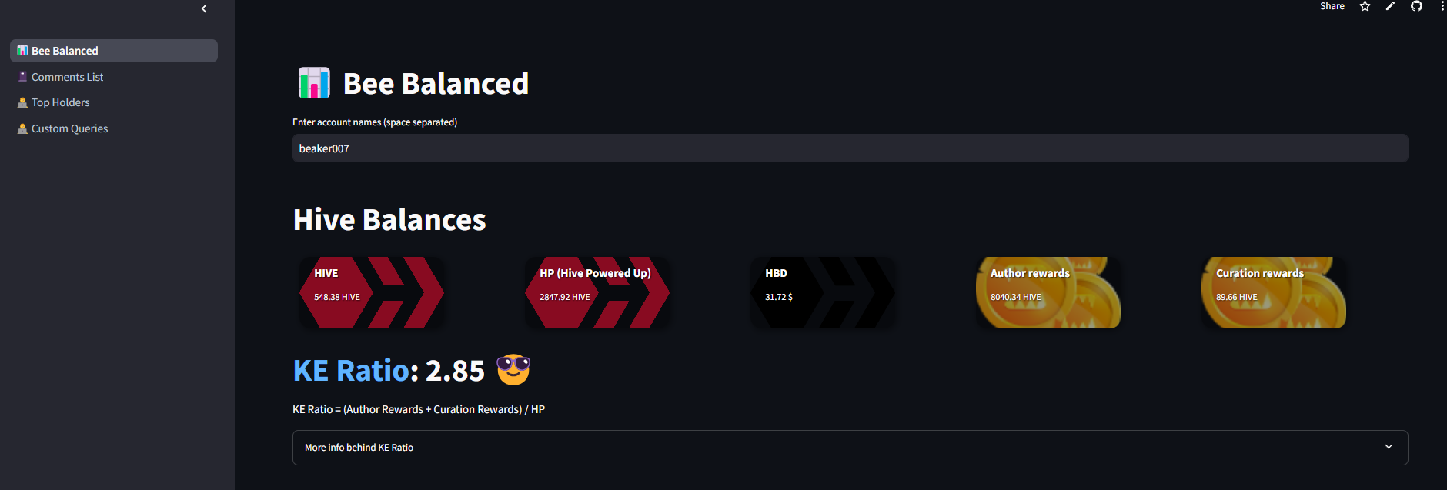Open the GitHub repository icon
This screenshot has height=490, width=1447.
pos(1416,6)
